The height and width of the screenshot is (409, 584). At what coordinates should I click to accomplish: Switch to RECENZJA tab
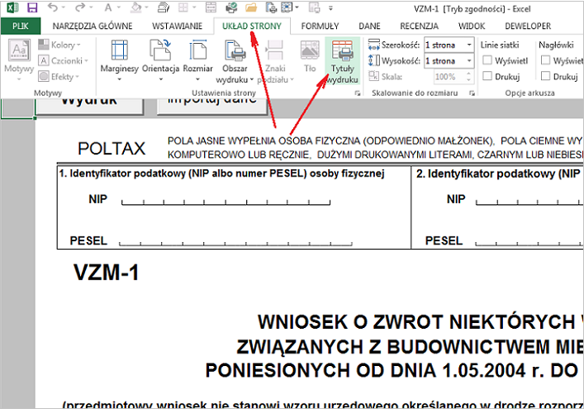pos(420,26)
